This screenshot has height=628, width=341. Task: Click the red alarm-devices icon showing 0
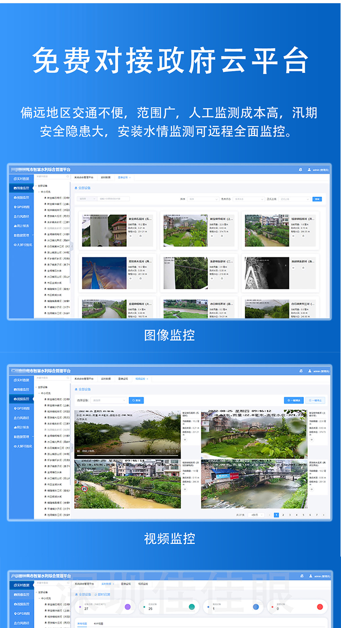[320, 607]
